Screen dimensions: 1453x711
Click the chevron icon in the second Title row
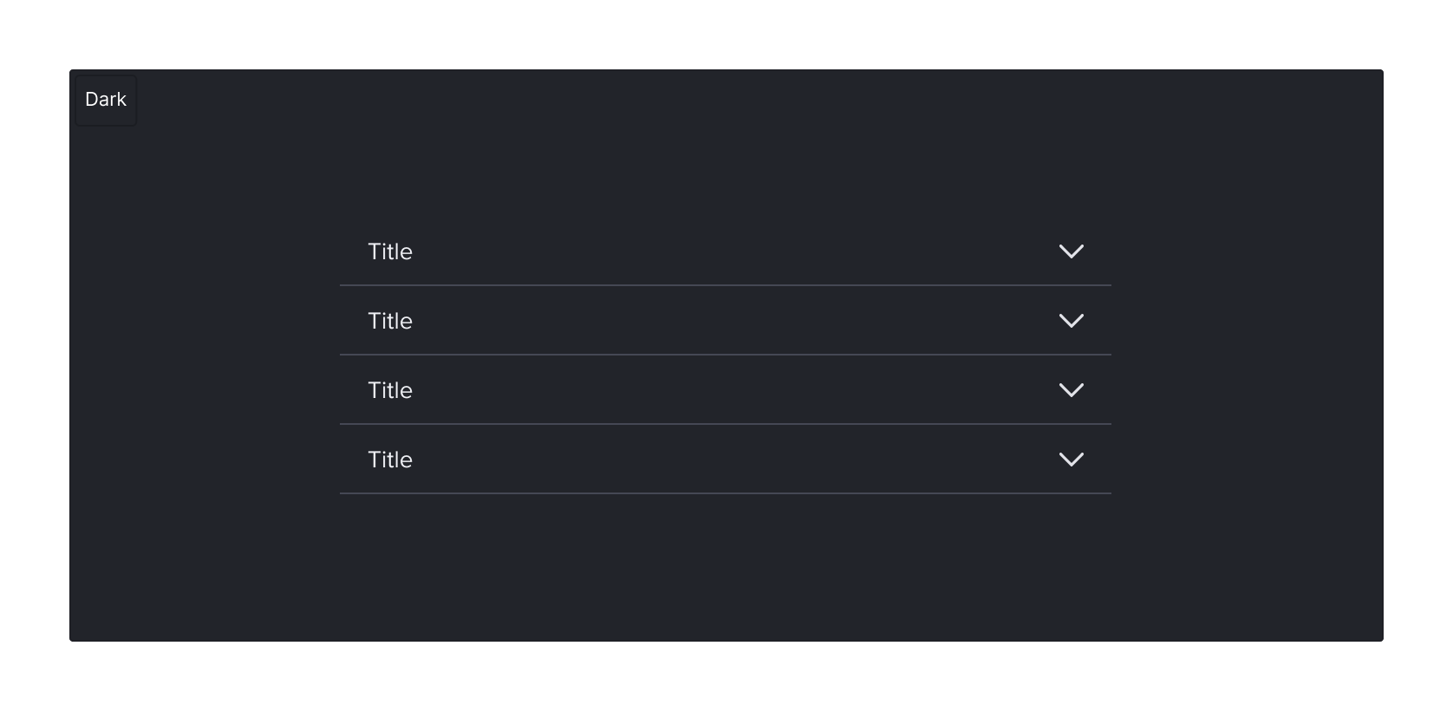pyautogui.click(x=1072, y=321)
